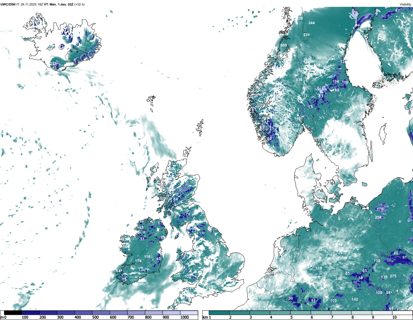Click the '500' tick label on metres legend

click(95, 317)
